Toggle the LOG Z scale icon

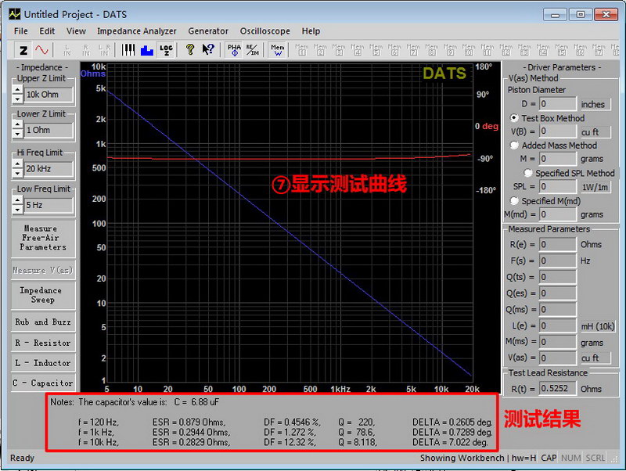coord(165,50)
